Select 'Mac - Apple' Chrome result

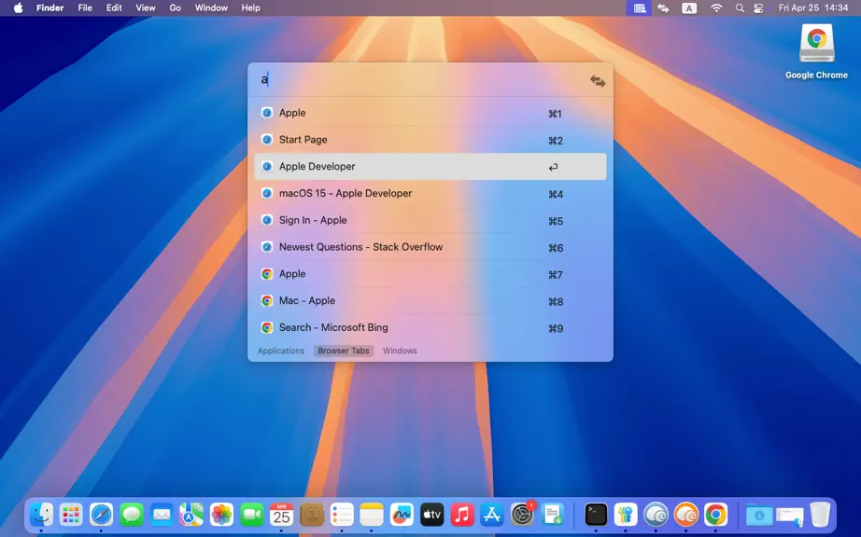pos(430,301)
